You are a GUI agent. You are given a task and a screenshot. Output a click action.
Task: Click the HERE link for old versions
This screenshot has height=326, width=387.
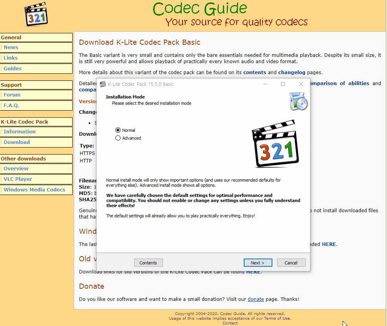click(253, 272)
